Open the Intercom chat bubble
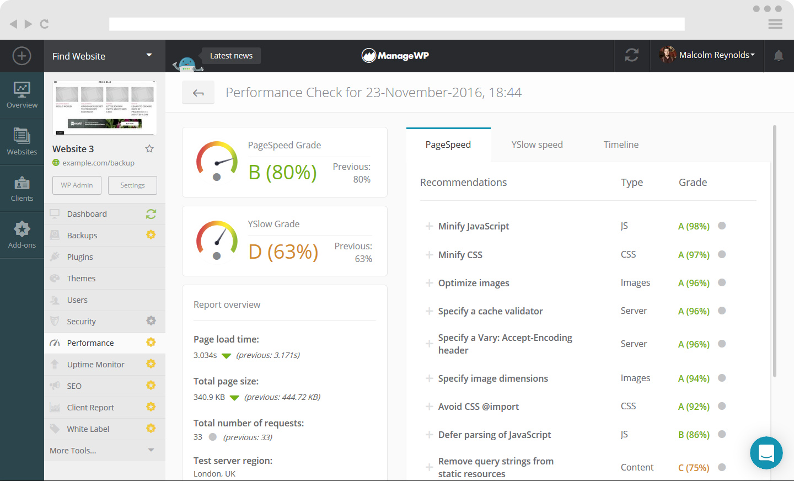794x481 pixels. (x=766, y=453)
